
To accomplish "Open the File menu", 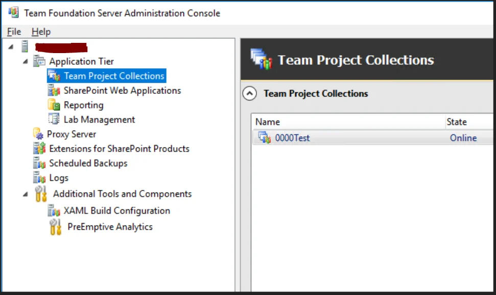I will [14, 32].
